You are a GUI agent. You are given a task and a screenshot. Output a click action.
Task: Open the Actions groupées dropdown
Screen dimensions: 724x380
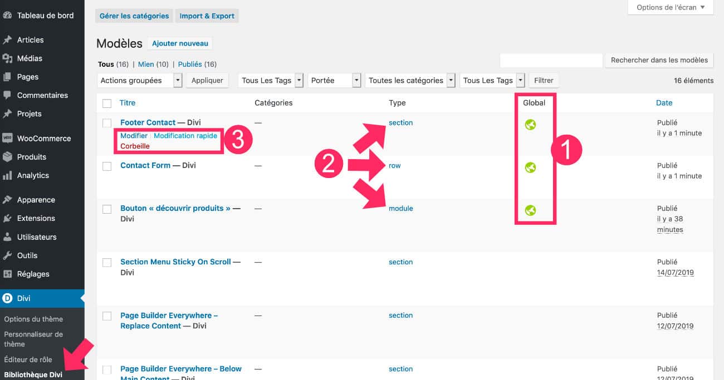[x=139, y=80]
